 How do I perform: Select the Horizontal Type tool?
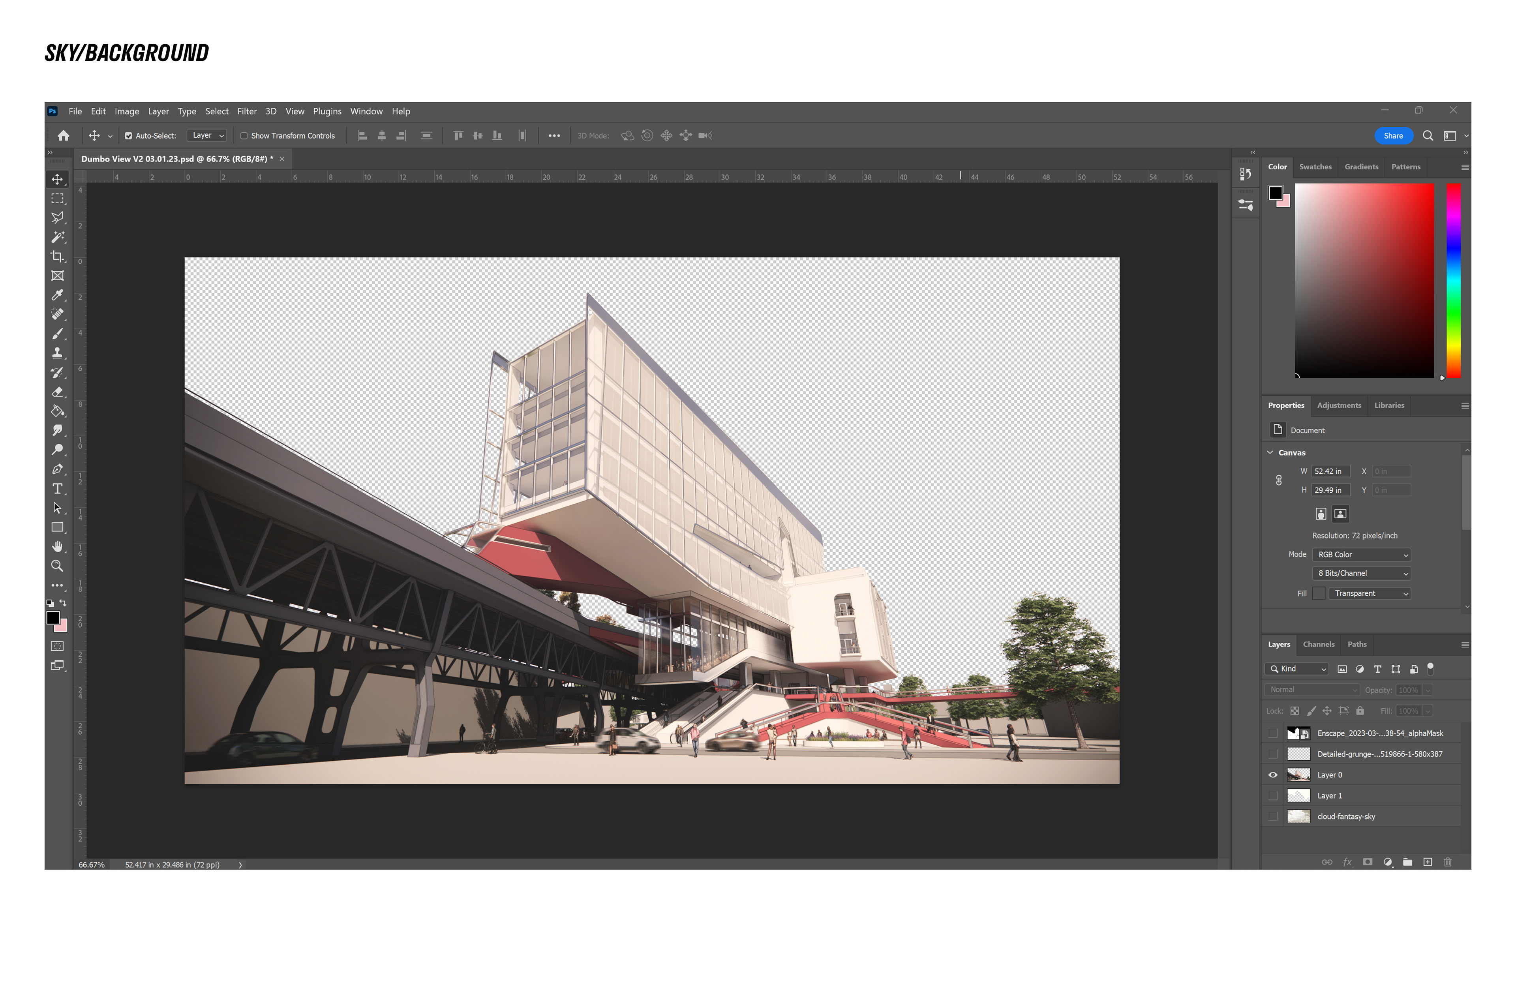pyautogui.click(x=57, y=489)
